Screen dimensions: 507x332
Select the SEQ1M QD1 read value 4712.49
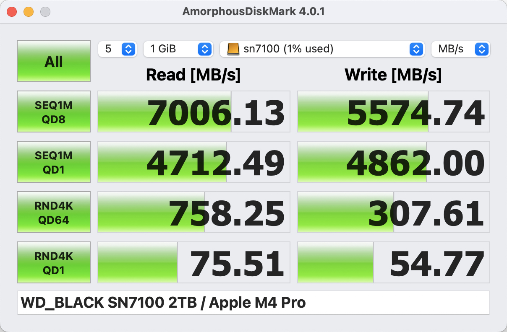click(x=193, y=162)
